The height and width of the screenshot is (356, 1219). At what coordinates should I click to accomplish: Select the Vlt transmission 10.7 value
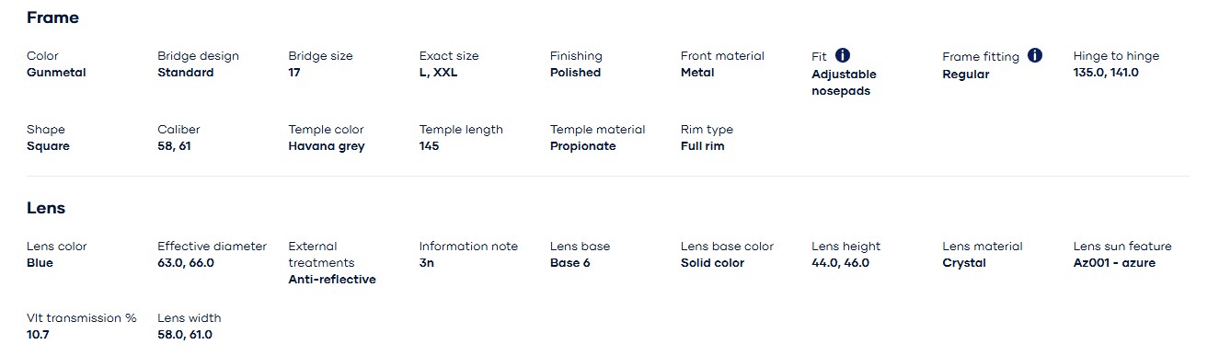click(38, 335)
